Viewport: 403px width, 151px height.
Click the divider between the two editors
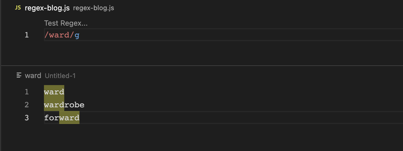(202, 66)
